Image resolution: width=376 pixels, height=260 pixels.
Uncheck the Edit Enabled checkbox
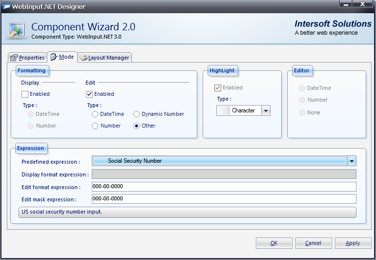pyautogui.click(x=89, y=94)
